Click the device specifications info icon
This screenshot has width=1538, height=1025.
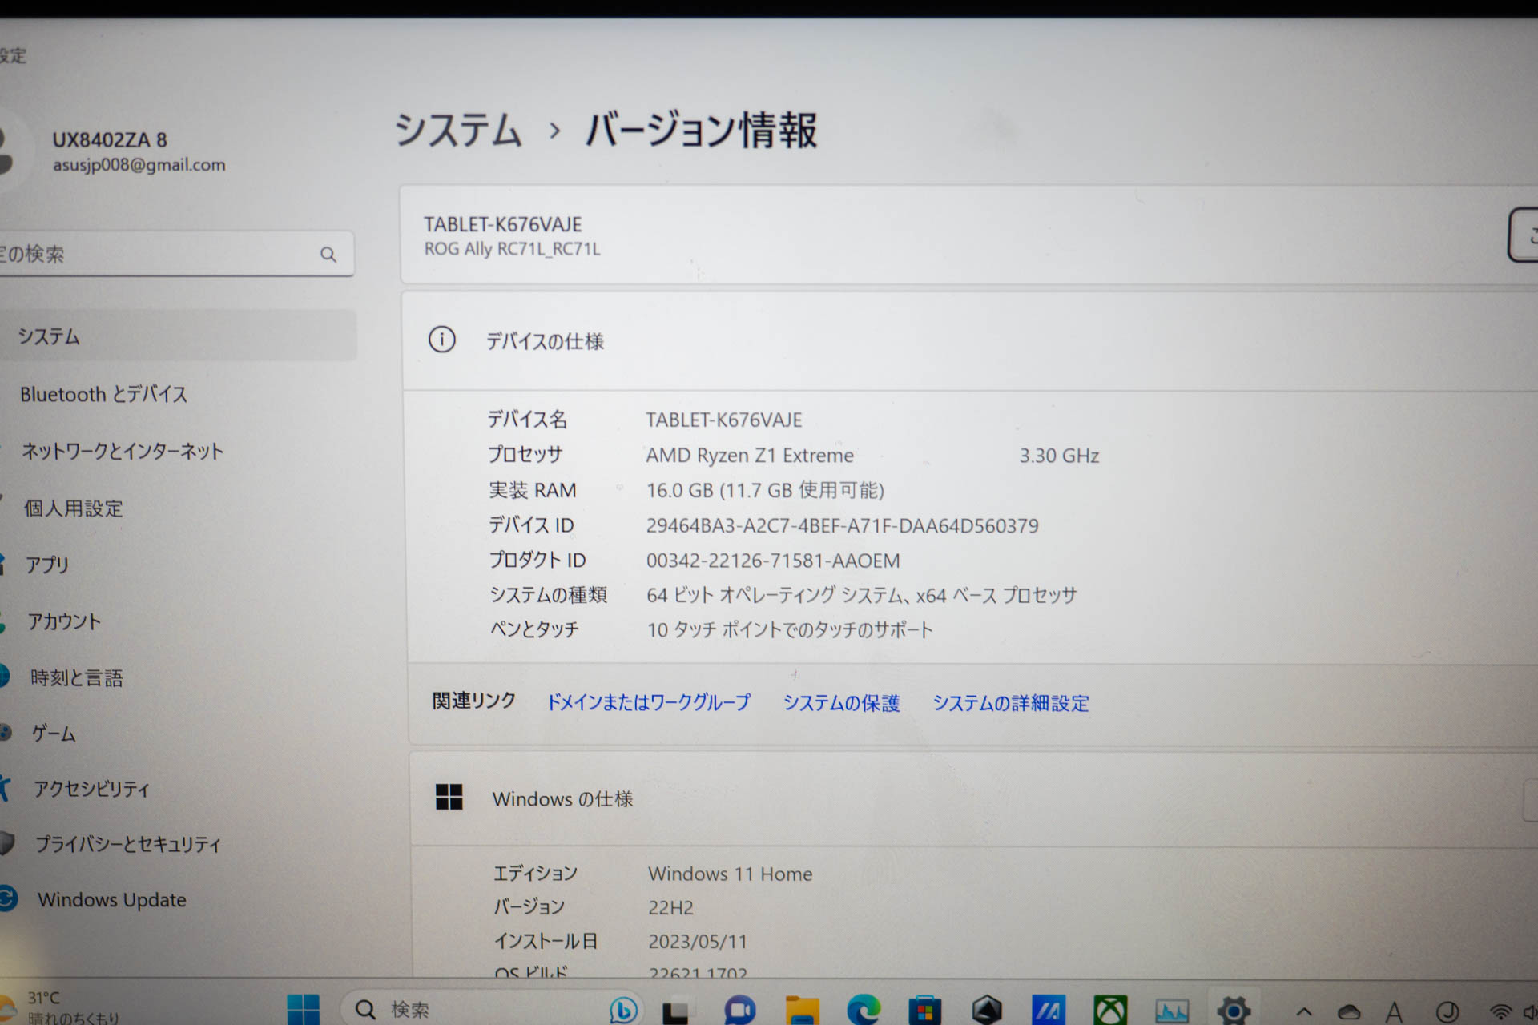pos(443,340)
